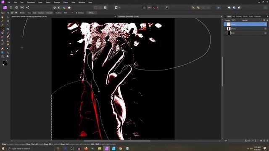Open the Normal blend mode dropdown
Image resolution: width=269 pixels, height=151 pixels.
coord(252,20)
